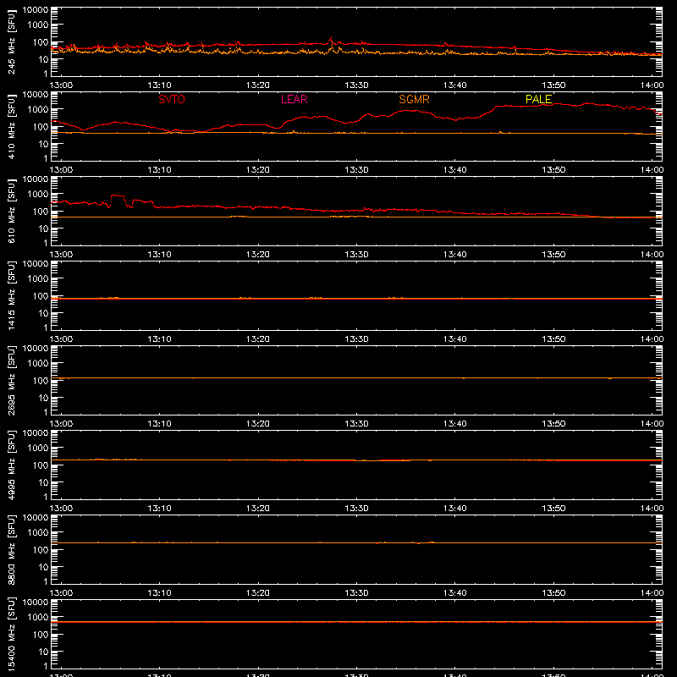Select the 8800 MHz [SFU] axis title
Viewport: 677px width, 677px height.
tap(11, 549)
